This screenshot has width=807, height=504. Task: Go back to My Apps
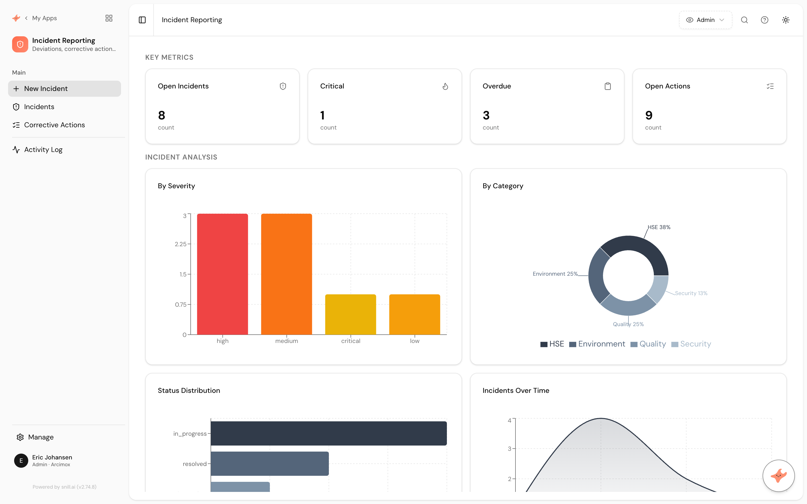click(x=41, y=18)
